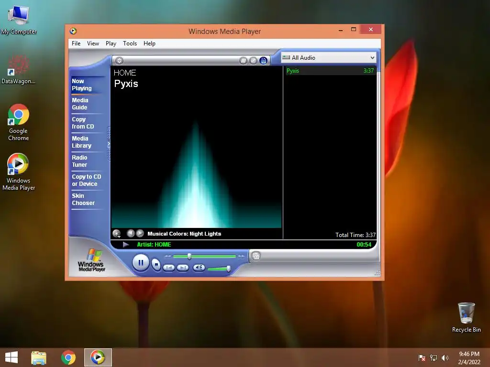
Task: Select the Recycle Bin icon
Action: tap(466, 317)
